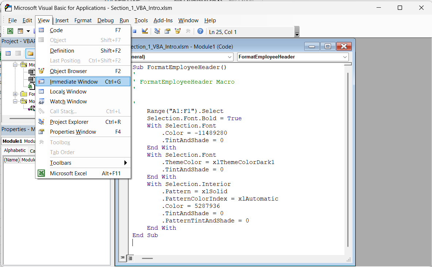Click the code window horizontal scrollbar thumb
This screenshot has width=432, height=267.
(x=147, y=259)
